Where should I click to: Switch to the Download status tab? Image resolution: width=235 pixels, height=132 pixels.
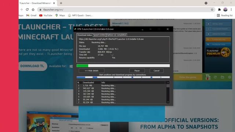(85, 35)
